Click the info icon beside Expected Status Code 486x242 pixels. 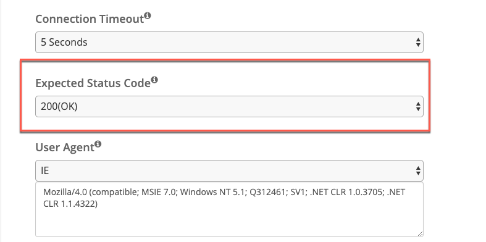(x=154, y=80)
